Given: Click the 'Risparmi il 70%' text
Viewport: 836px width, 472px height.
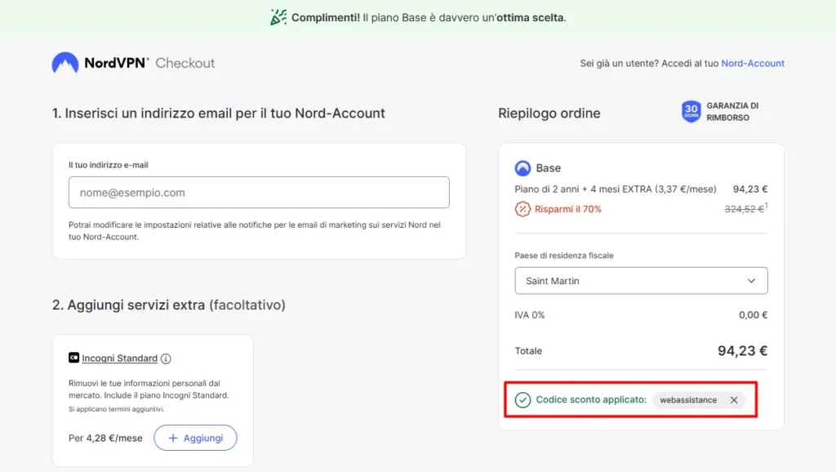Looking at the screenshot, I should [x=568, y=209].
